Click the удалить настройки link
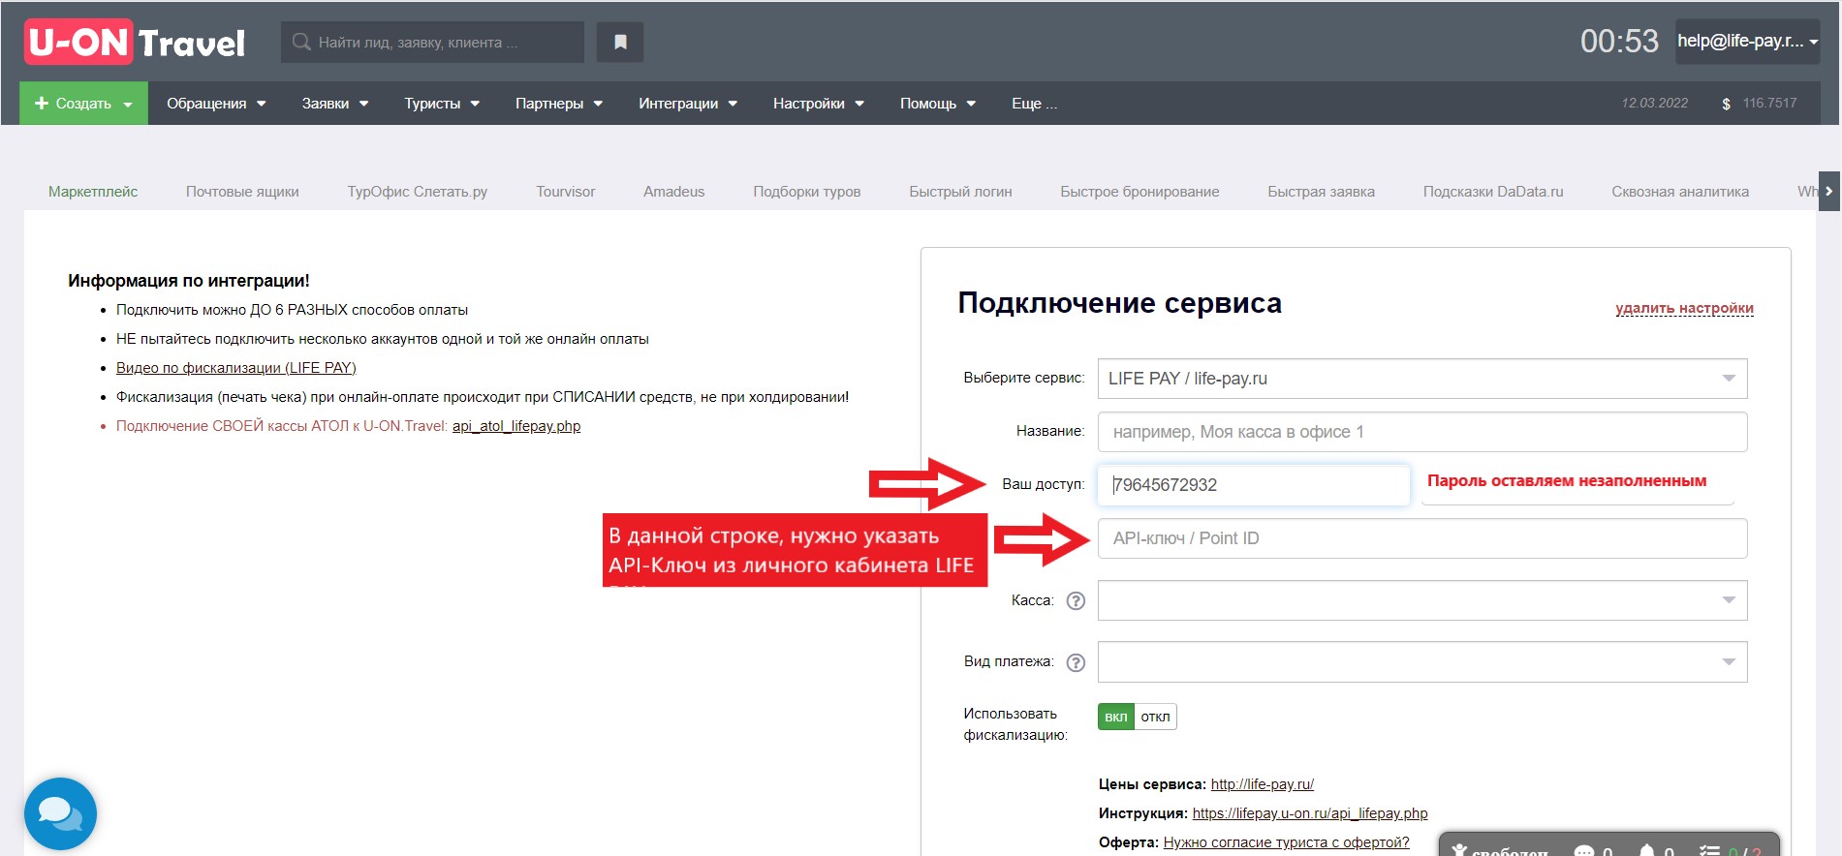The width and height of the screenshot is (1842, 856). pos(1684,308)
